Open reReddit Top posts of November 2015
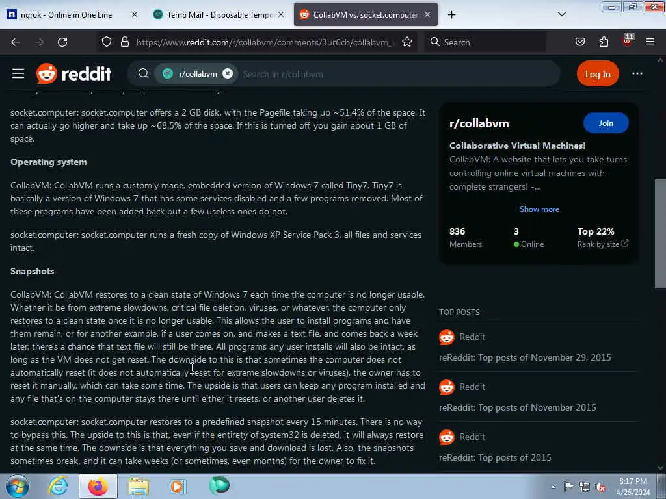 tap(517, 407)
